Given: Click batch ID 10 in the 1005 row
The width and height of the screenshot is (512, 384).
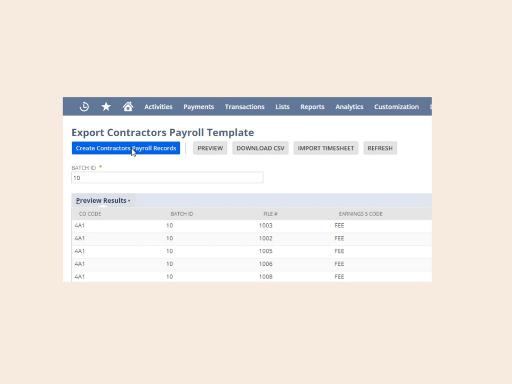Looking at the screenshot, I should 169,251.
